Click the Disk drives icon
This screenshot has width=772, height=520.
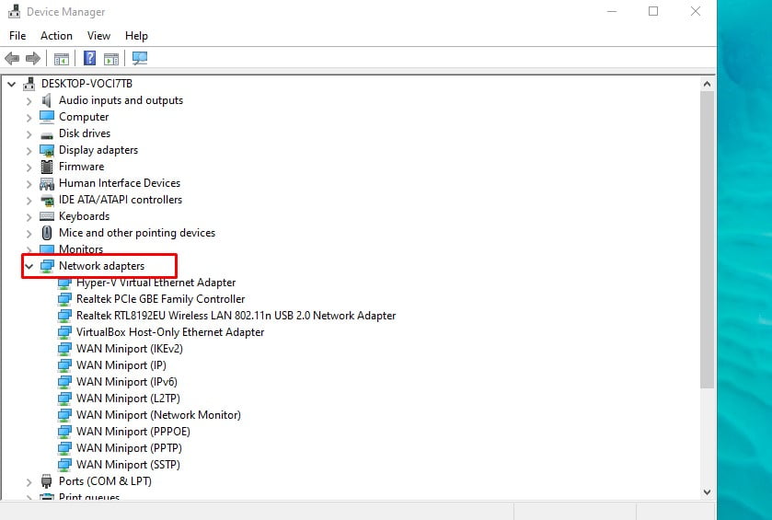coord(47,134)
